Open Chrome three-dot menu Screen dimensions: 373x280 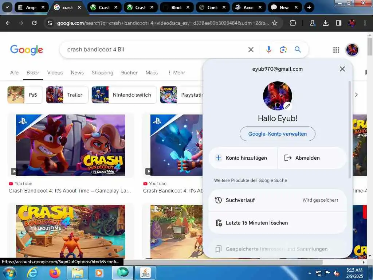(x=365, y=23)
